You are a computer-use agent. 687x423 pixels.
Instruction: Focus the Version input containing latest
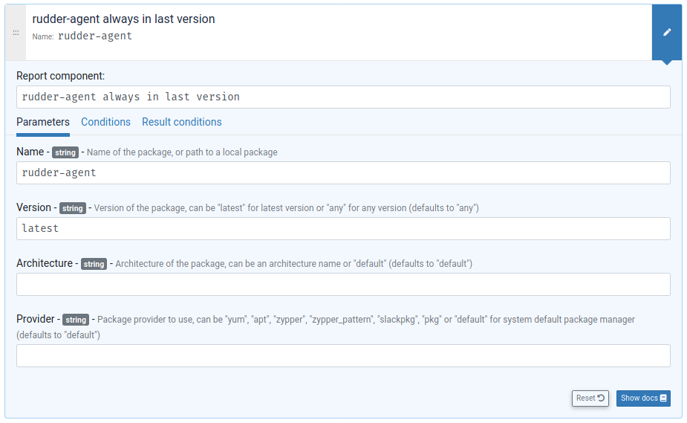(343, 228)
